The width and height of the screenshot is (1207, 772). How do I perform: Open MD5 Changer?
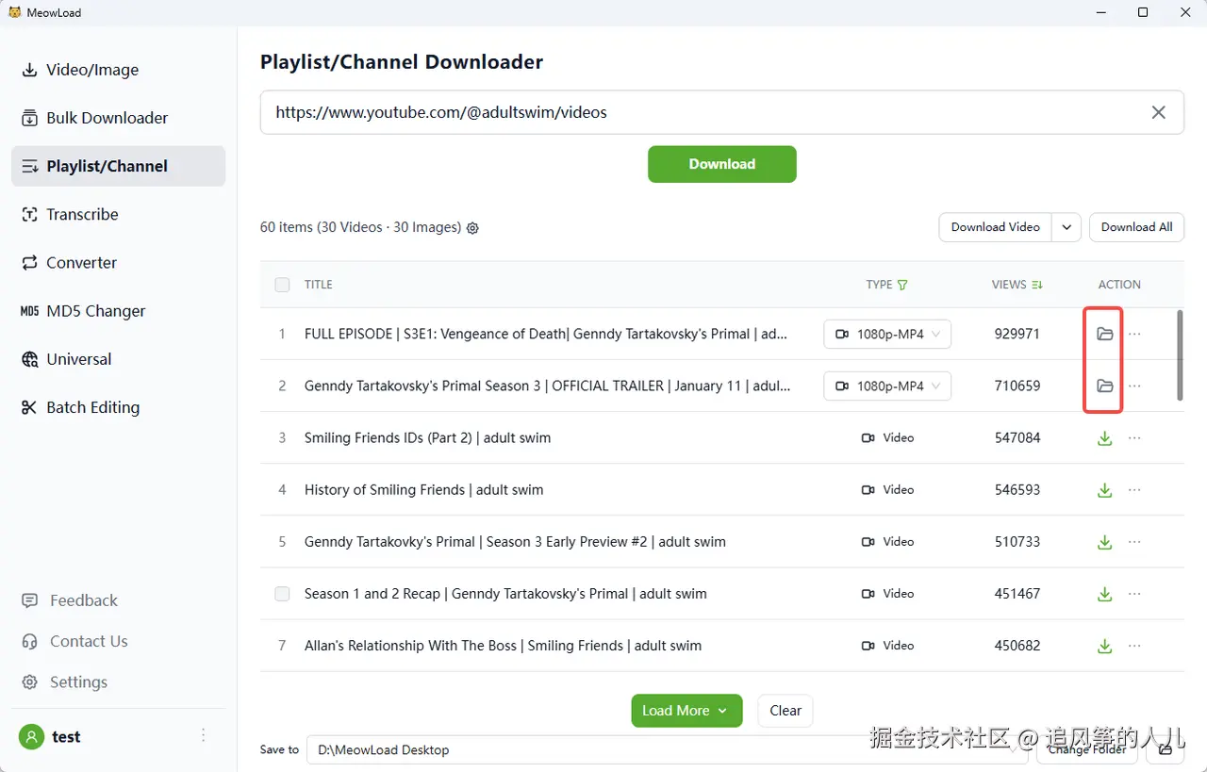118,311
